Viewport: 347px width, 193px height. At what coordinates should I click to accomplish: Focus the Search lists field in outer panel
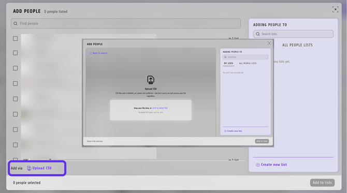tap(293, 34)
